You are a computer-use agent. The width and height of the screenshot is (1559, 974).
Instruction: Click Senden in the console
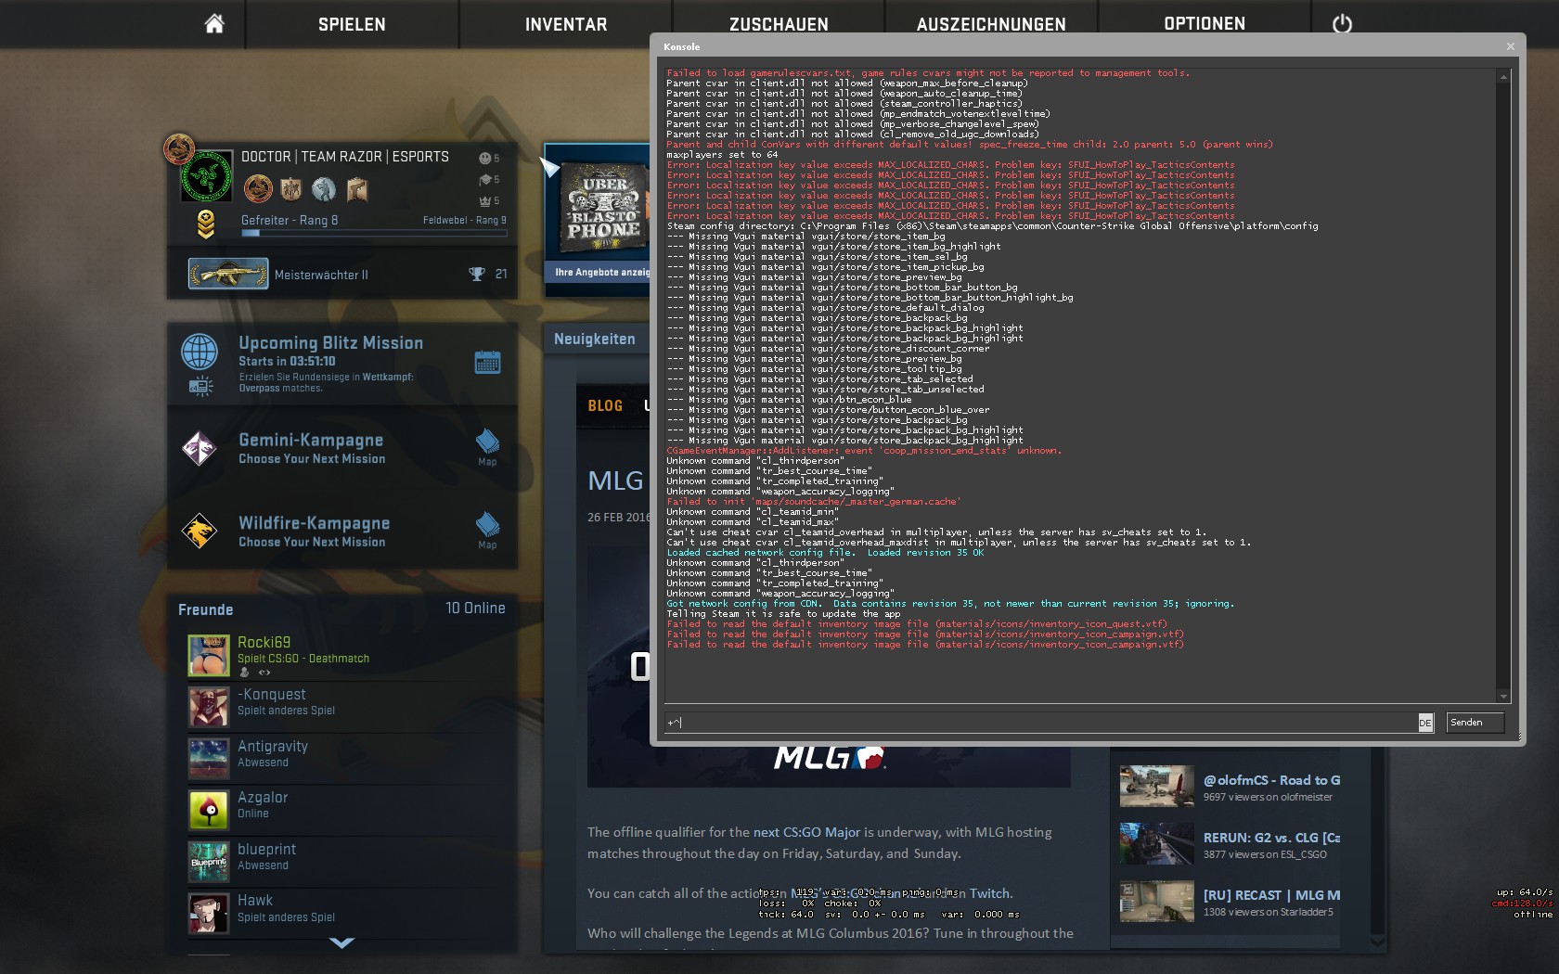[x=1475, y=723]
